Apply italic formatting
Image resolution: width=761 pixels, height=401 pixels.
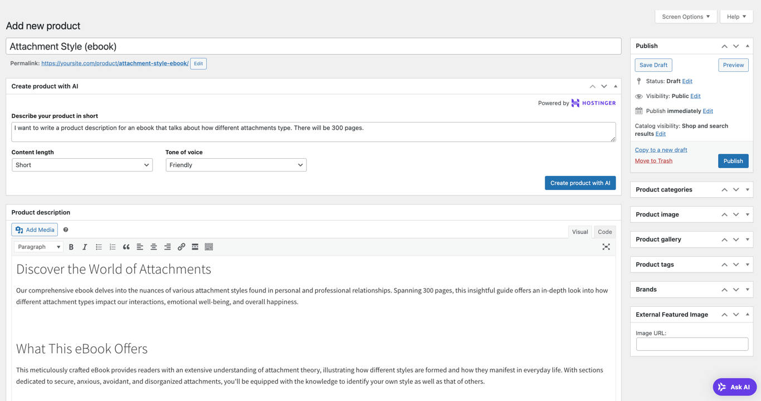pyautogui.click(x=85, y=247)
